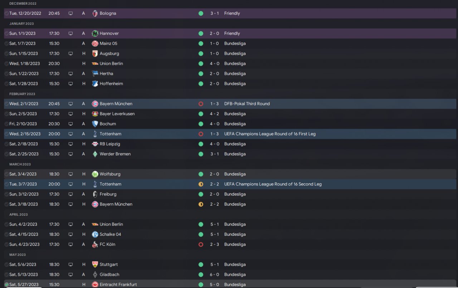
Task: Toggle the checkmark for Mainz 05 fixture
Action: click(x=6, y=43)
